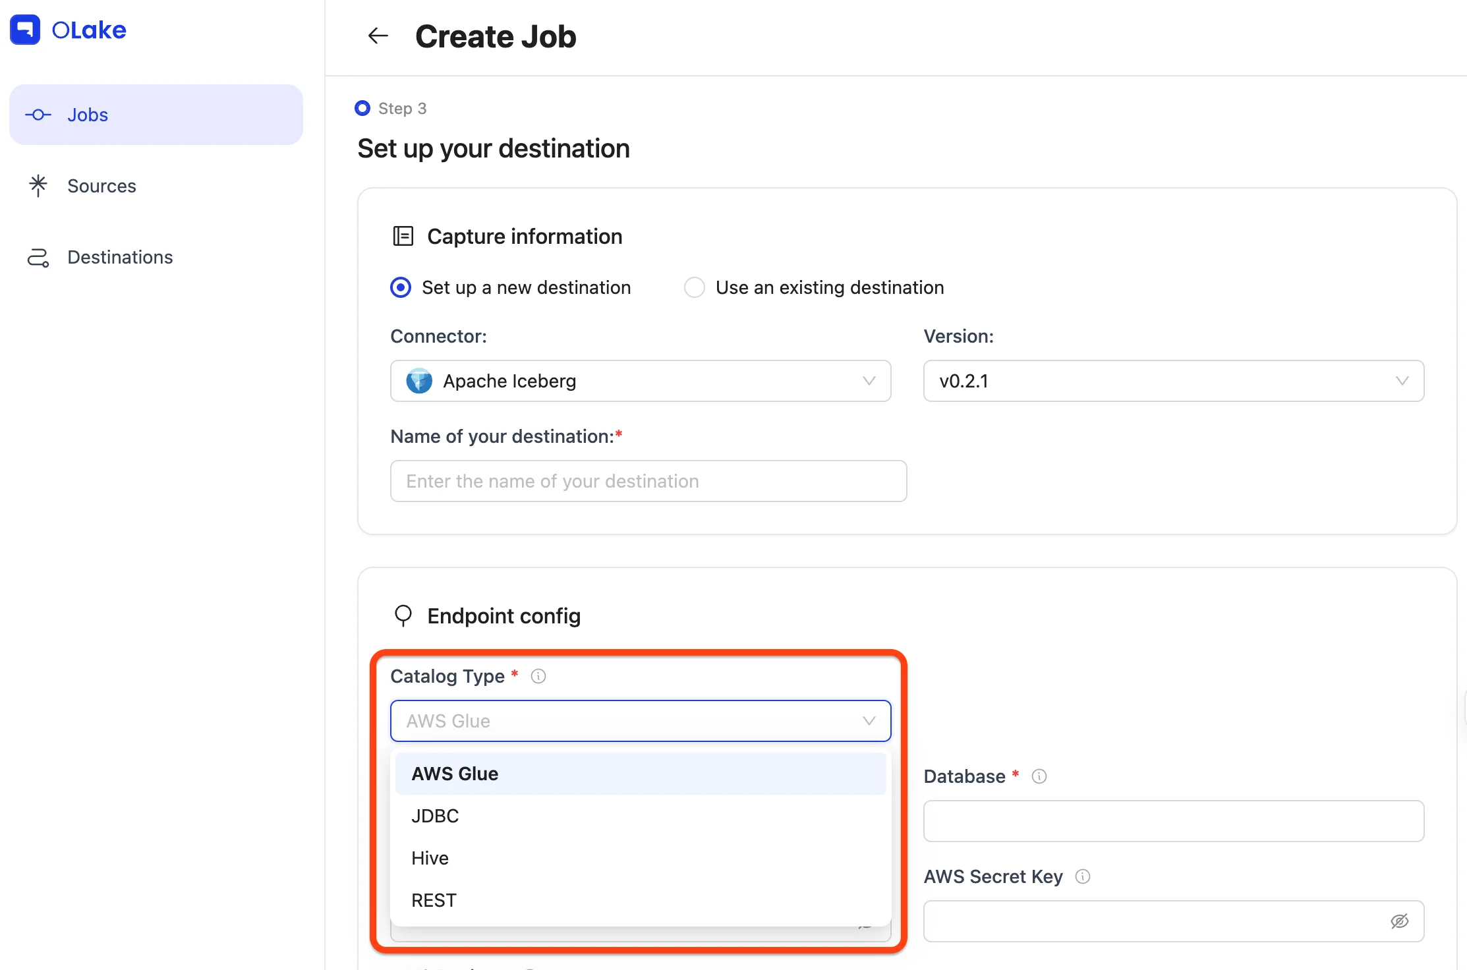Click the Apache Iceberg connector logo
1467x970 pixels.
(x=419, y=381)
